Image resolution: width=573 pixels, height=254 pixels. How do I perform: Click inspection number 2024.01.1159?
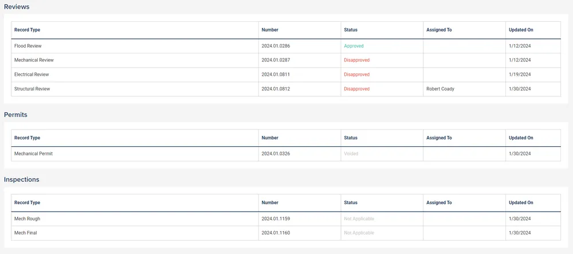point(276,218)
